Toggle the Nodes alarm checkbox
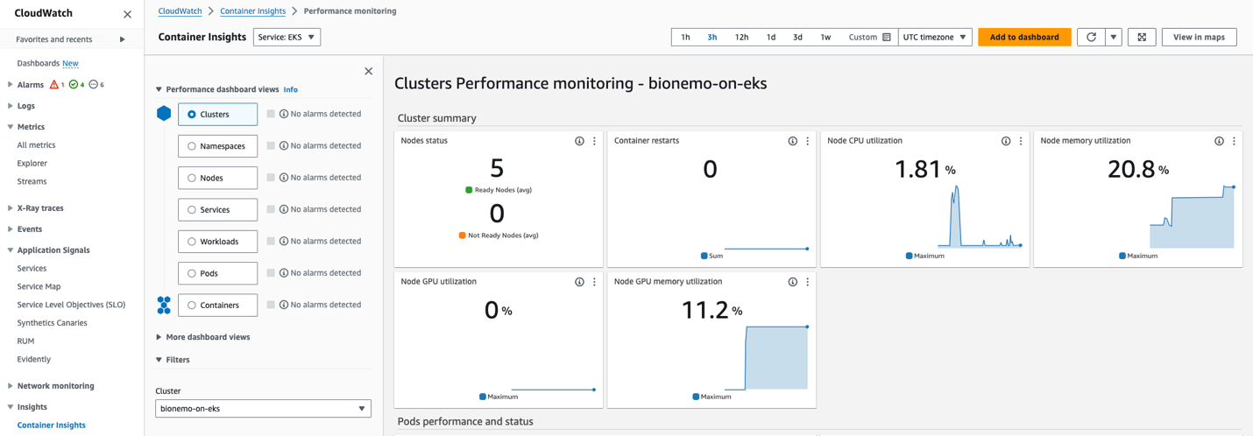1253x436 pixels. (x=271, y=177)
